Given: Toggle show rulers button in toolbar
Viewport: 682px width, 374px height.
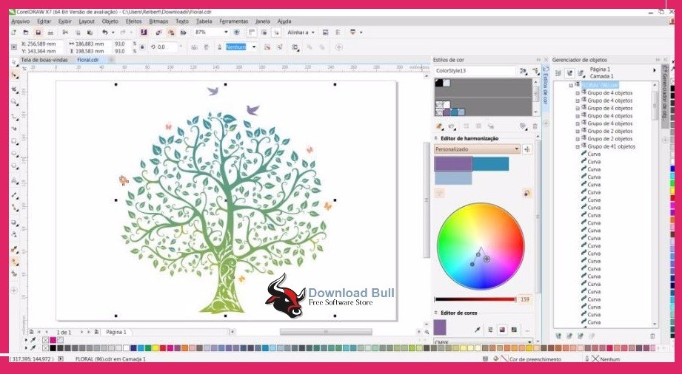Looking at the screenshot, I should [252, 33].
